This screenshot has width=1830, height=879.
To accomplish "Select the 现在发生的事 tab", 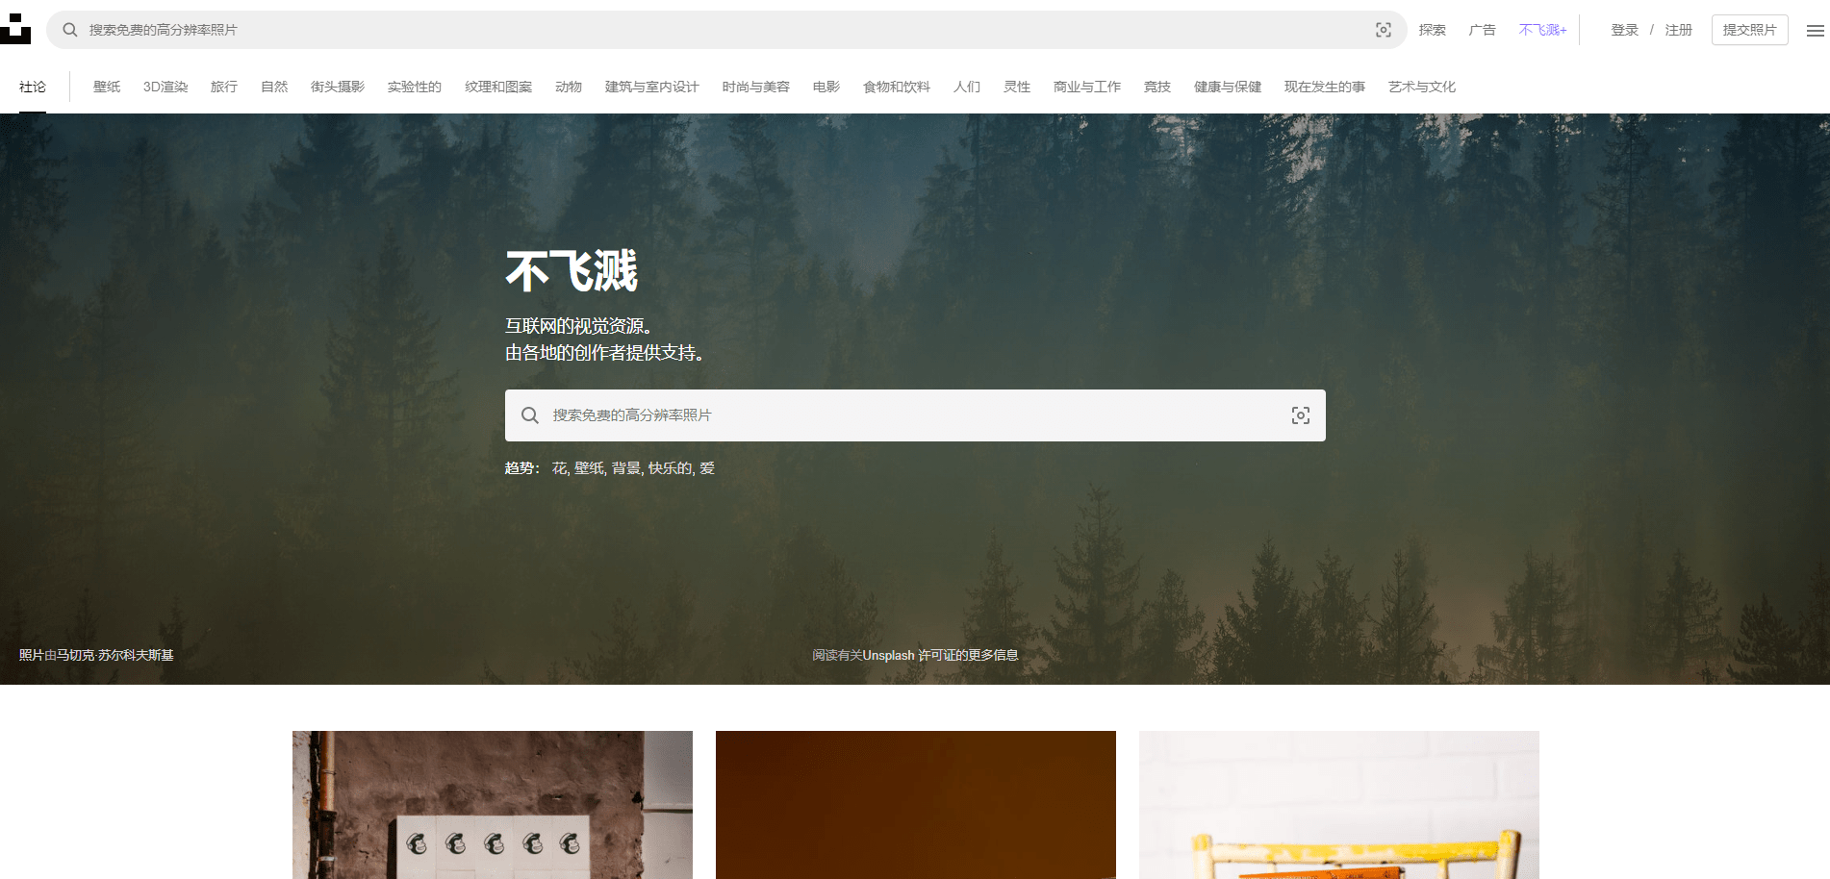I will [1325, 87].
